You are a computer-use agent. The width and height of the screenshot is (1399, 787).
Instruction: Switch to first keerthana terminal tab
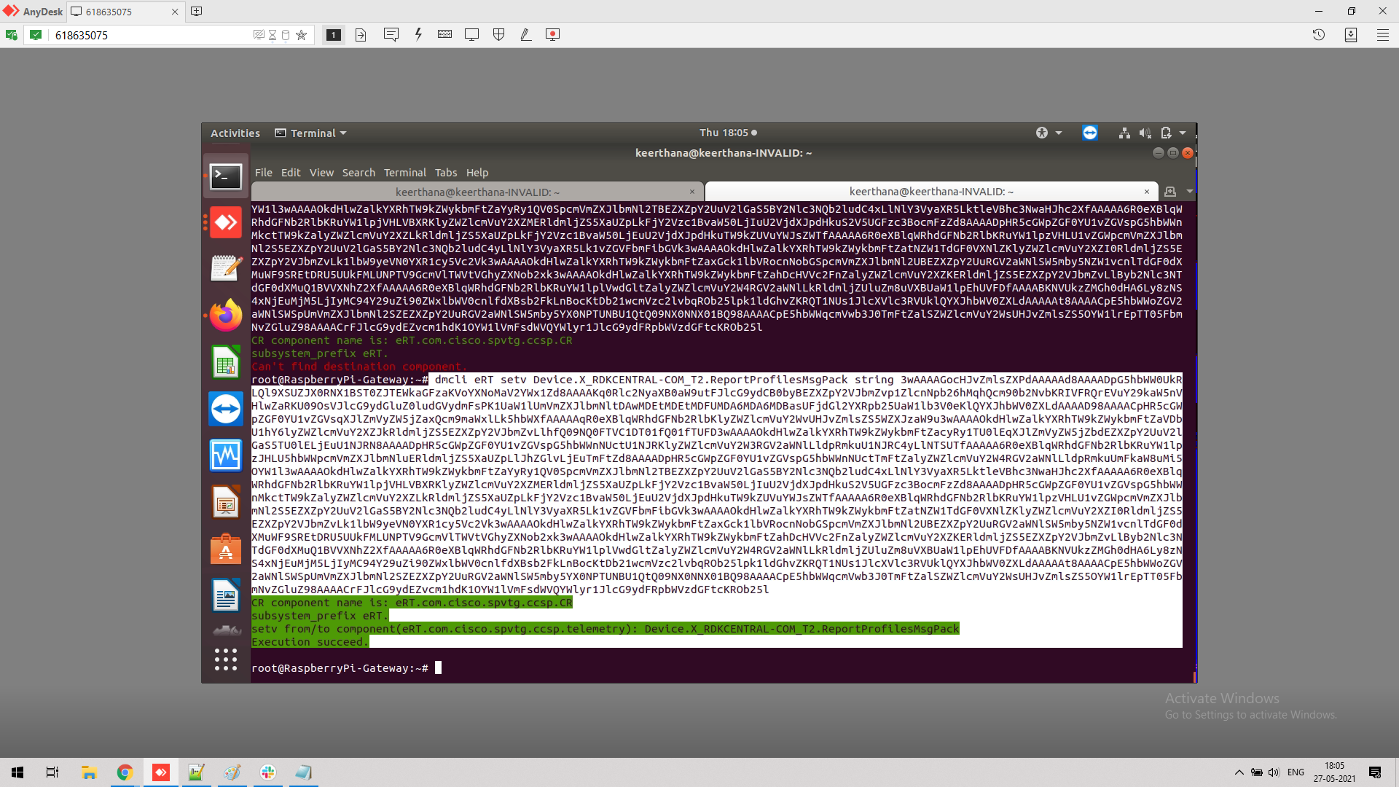477,192
